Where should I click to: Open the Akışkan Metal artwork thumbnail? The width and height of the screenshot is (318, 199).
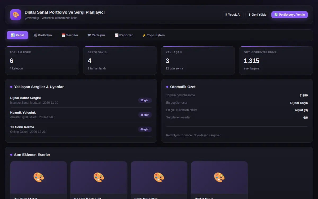(38, 177)
